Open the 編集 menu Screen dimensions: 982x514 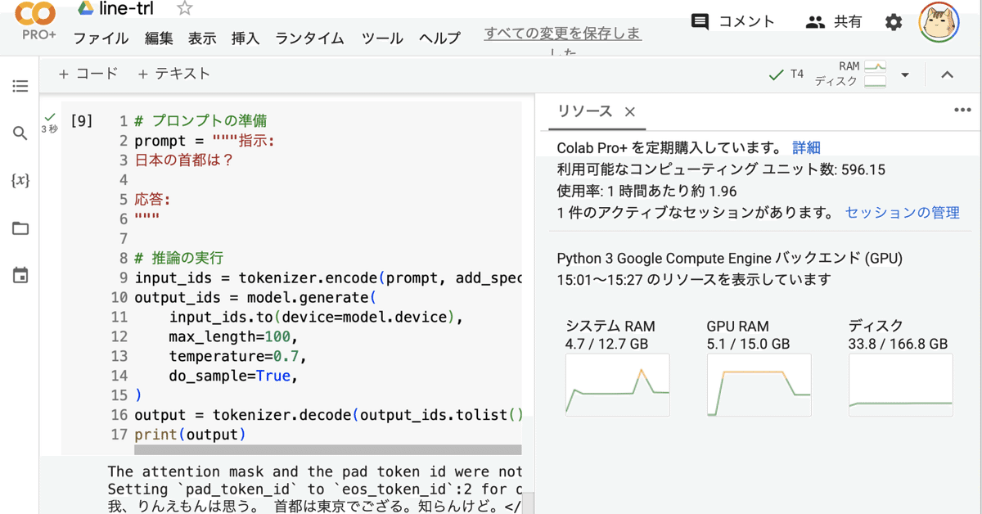[159, 38]
